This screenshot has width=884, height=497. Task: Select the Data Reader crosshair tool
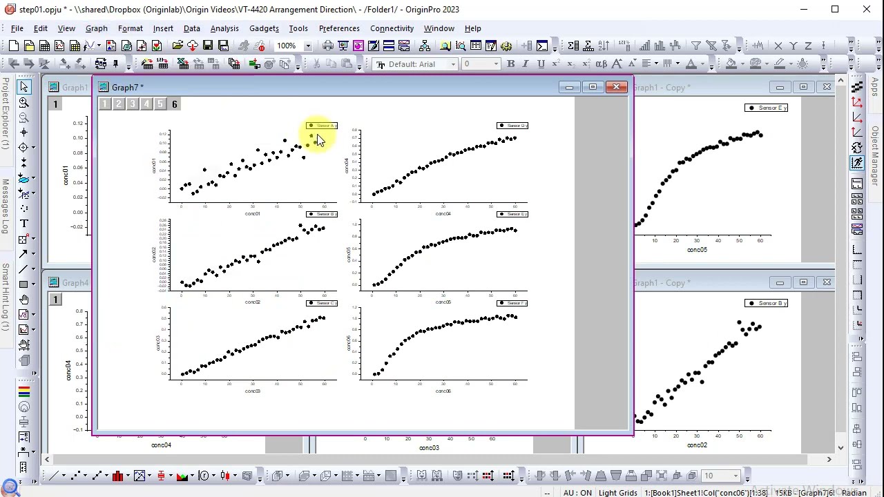pyautogui.click(x=23, y=148)
